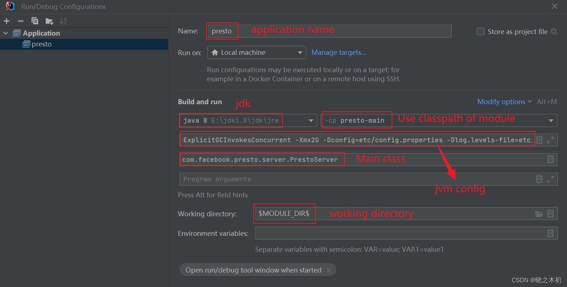The height and width of the screenshot is (287, 567).
Task: Click the presto configuration icon
Action: tap(26, 44)
